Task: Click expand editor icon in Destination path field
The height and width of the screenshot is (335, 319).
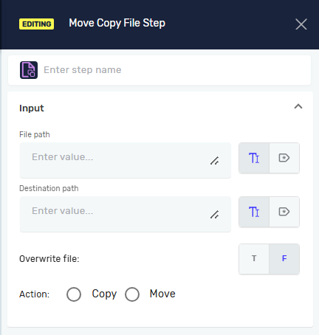Action: pyautogui.click(x=214, y=215)
